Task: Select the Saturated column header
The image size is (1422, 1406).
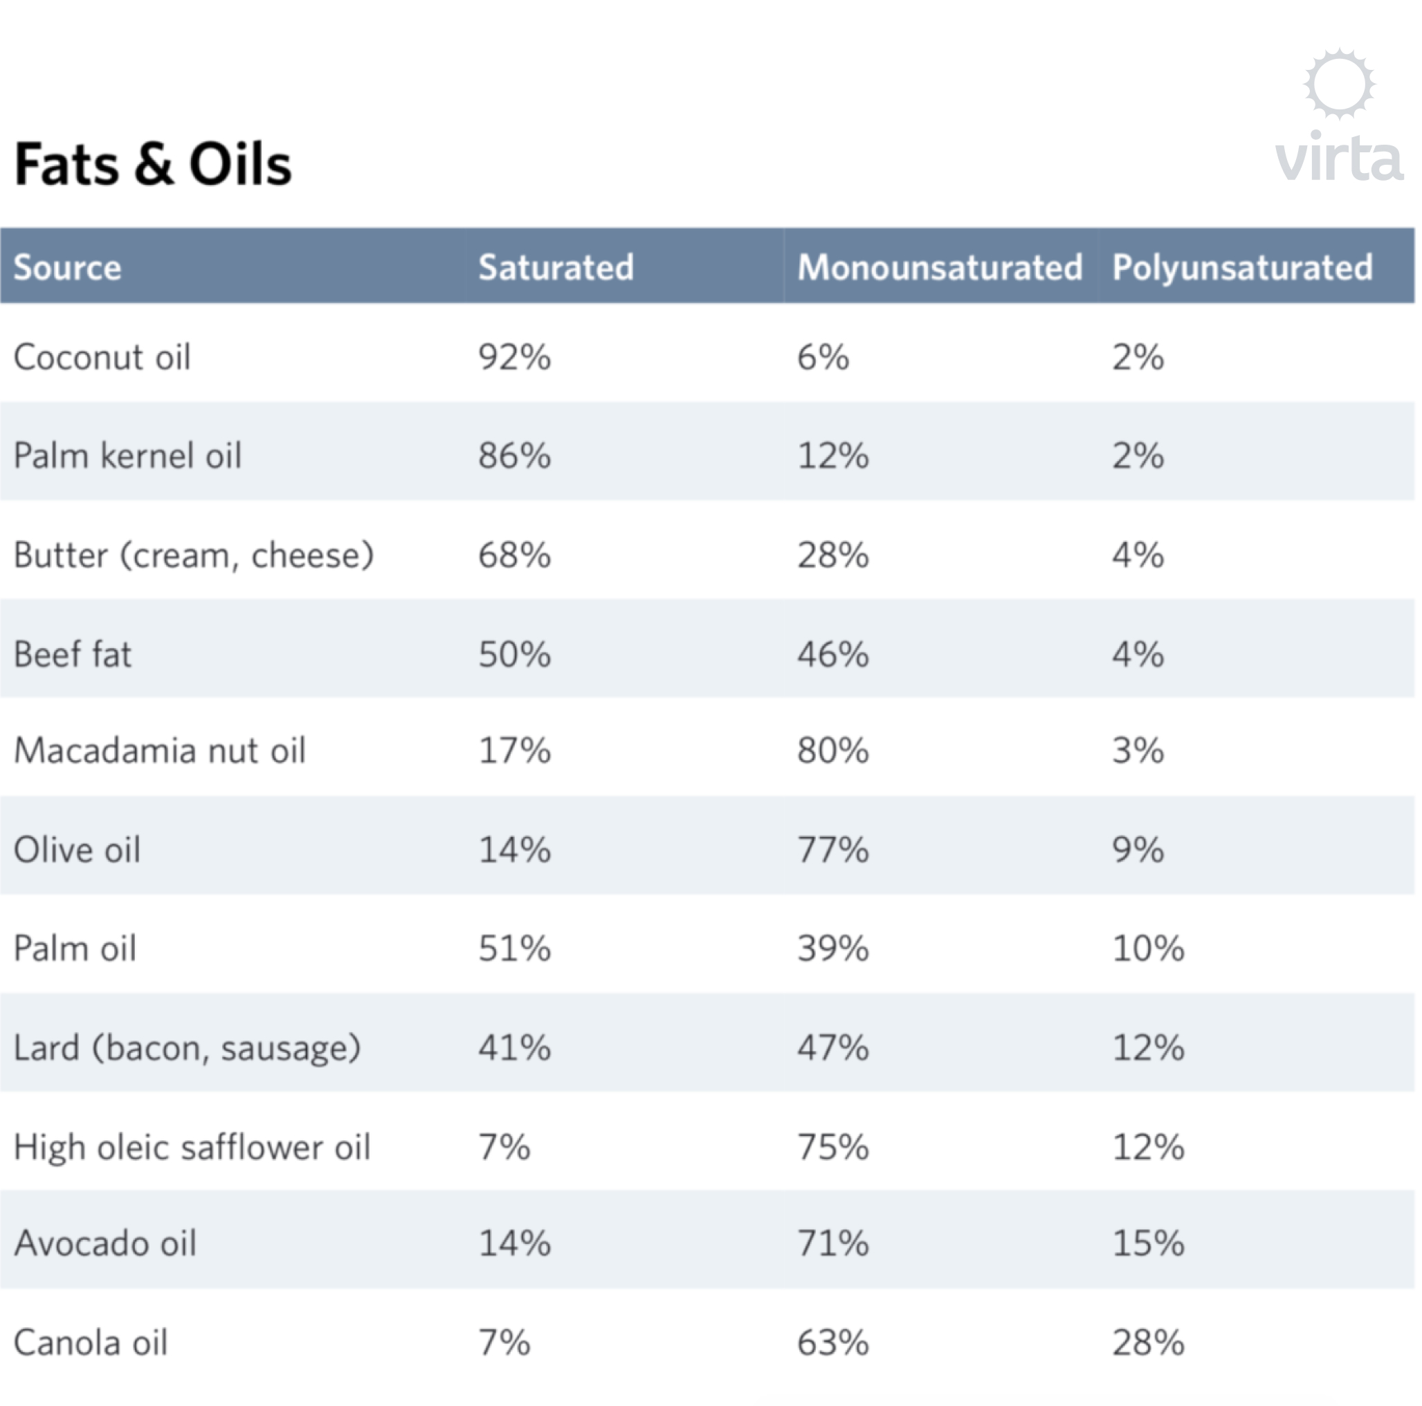Action: click(x=556, y=267)
